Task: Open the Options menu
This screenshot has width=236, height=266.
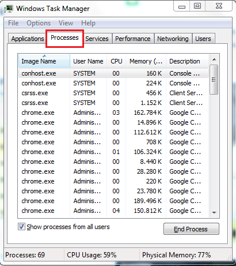Action: click(x=39, y=23)
